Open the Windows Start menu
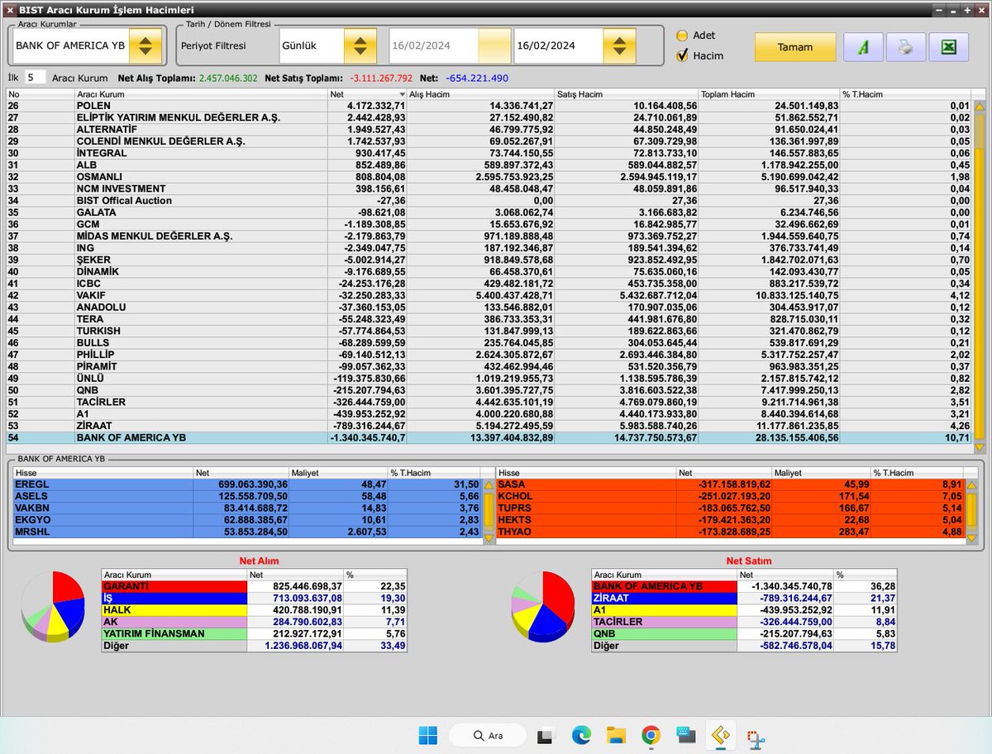This screenshot has width=992, height=754. [x=427, y=735]
